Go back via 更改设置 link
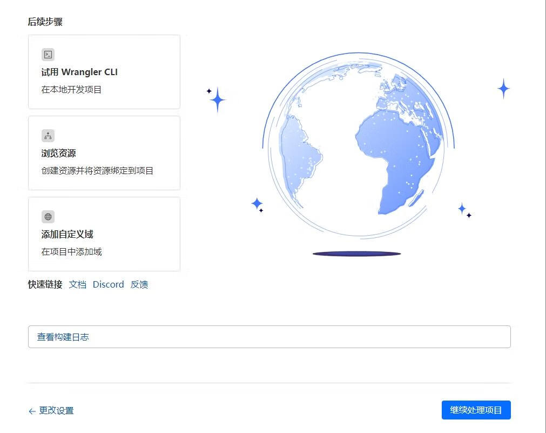The height and width of the screenshot is (433, 546). [56, 411]
